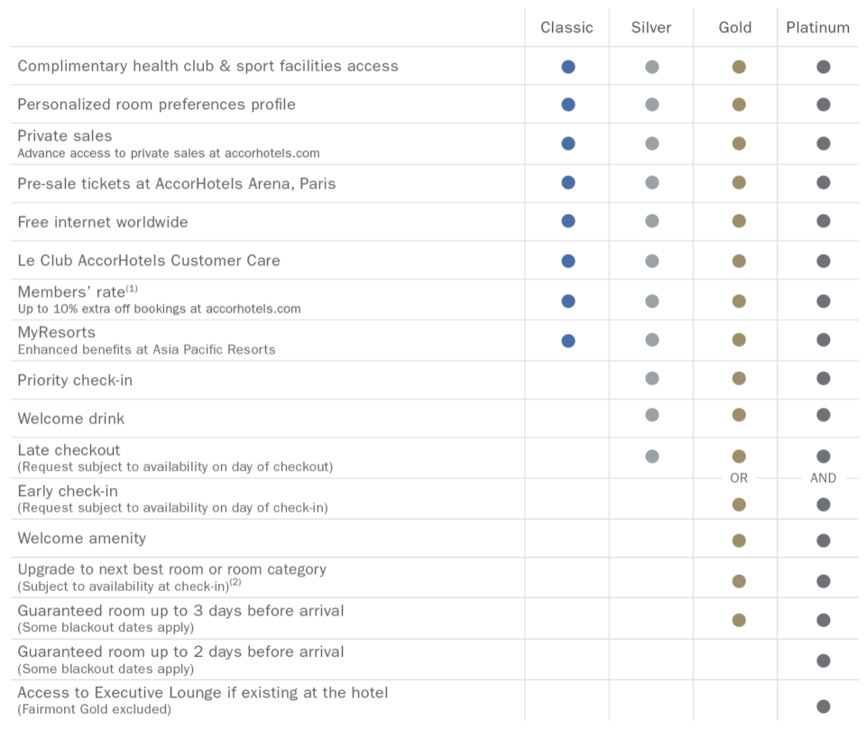Image resolution: width=866 pixels, height=730 pixels.
Task: Click 'Le Club AccorHotels Customer Care' label
Action: (x=149, y=260)
